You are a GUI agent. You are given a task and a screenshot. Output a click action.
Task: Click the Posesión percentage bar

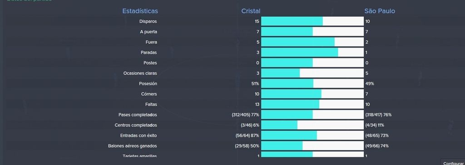(312, 84)
